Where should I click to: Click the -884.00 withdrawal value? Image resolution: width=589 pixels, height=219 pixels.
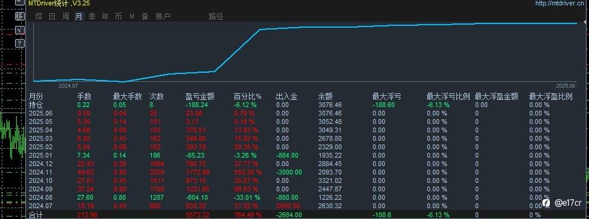point(287,155)
